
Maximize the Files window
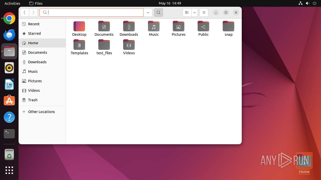tap(226, 12)
